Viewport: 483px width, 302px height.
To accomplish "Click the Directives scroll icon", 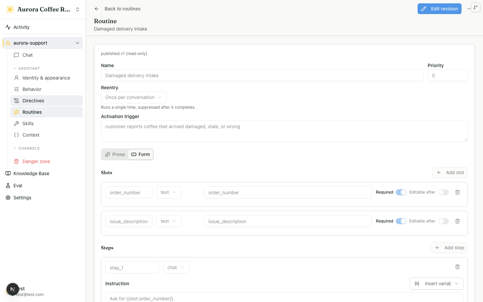I will coord(16,101).
